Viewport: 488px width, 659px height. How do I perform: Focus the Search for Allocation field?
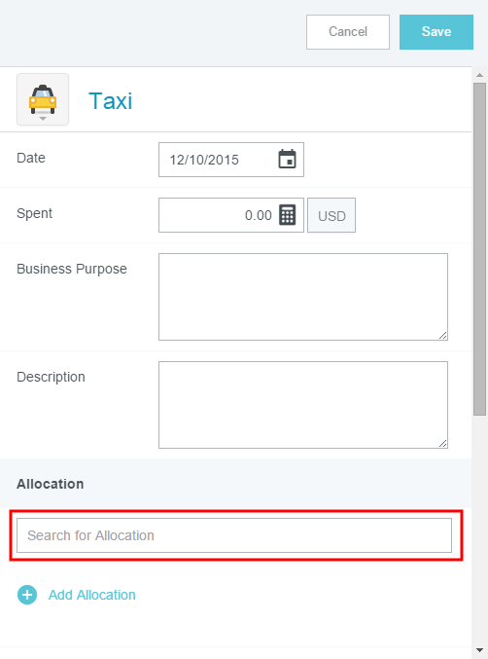(x=234, y=535)
